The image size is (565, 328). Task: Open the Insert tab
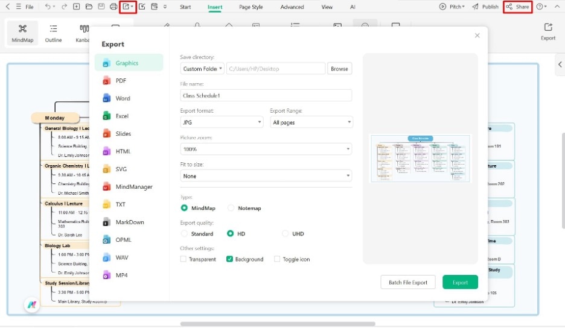(215, 7)
